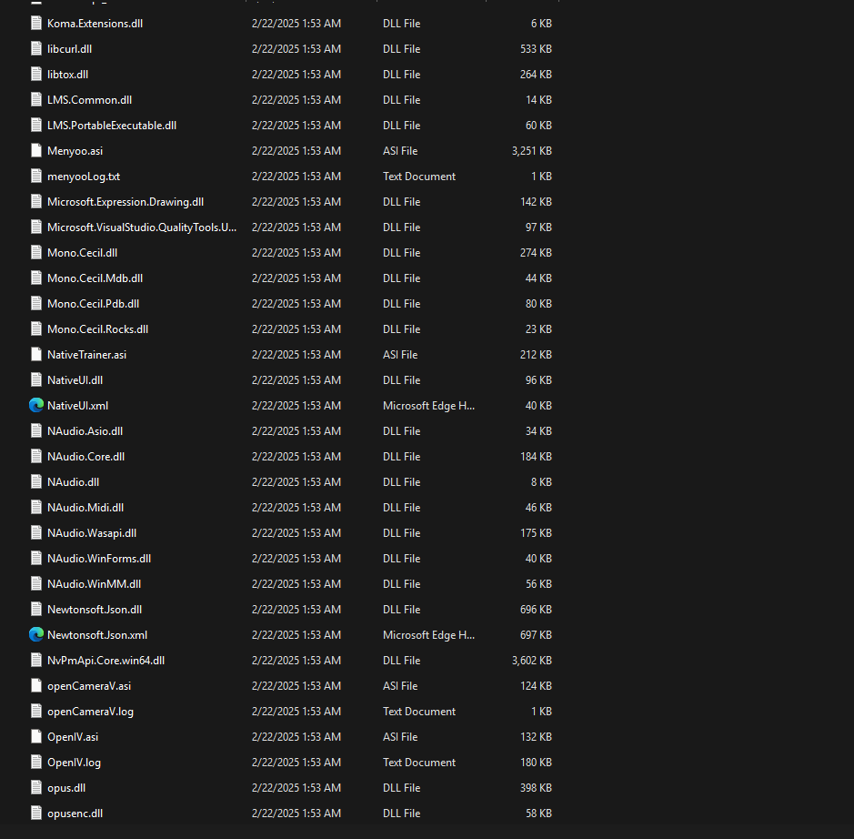Select the file name Menyoo.asi
Image resolution: width=854 pixels, height=839 pixels.
tap(75, 151)
